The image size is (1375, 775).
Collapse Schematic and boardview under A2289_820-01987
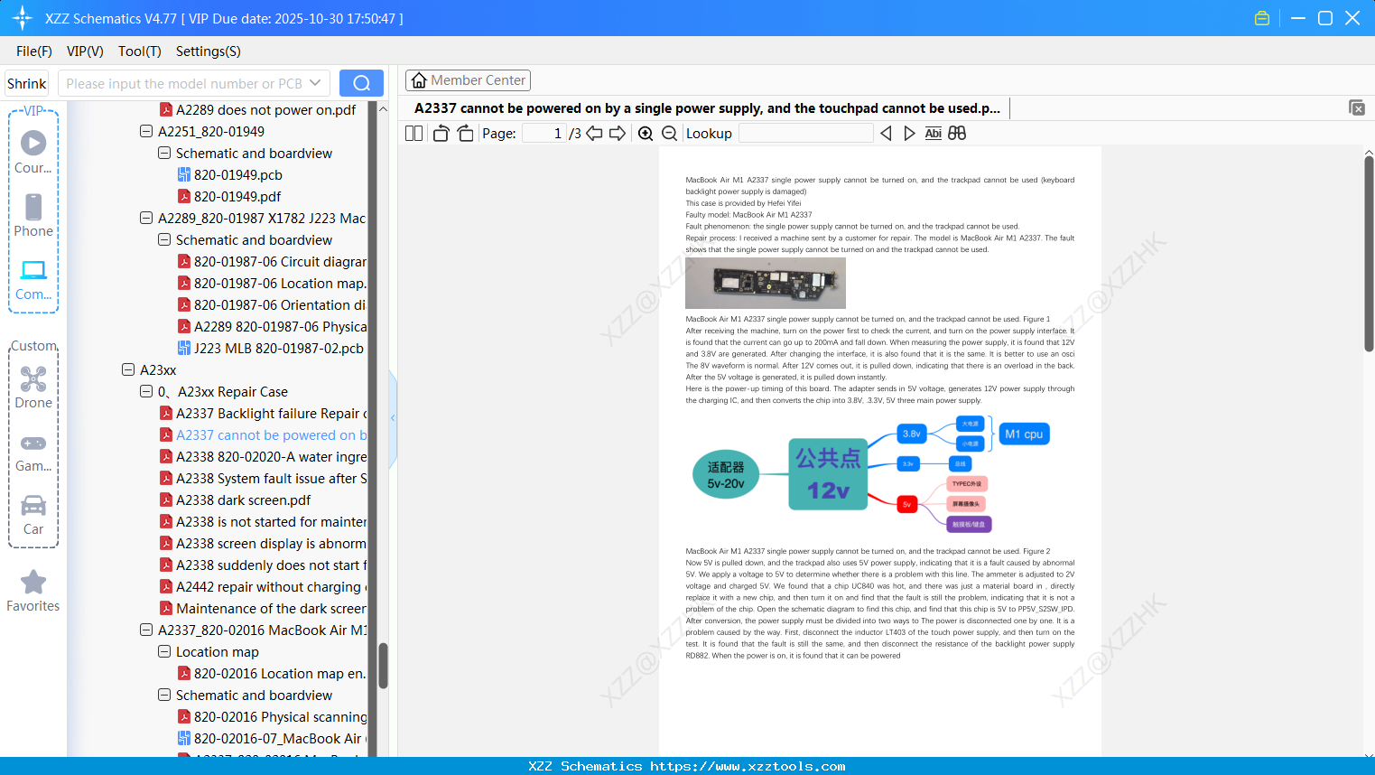pos(164,239)
